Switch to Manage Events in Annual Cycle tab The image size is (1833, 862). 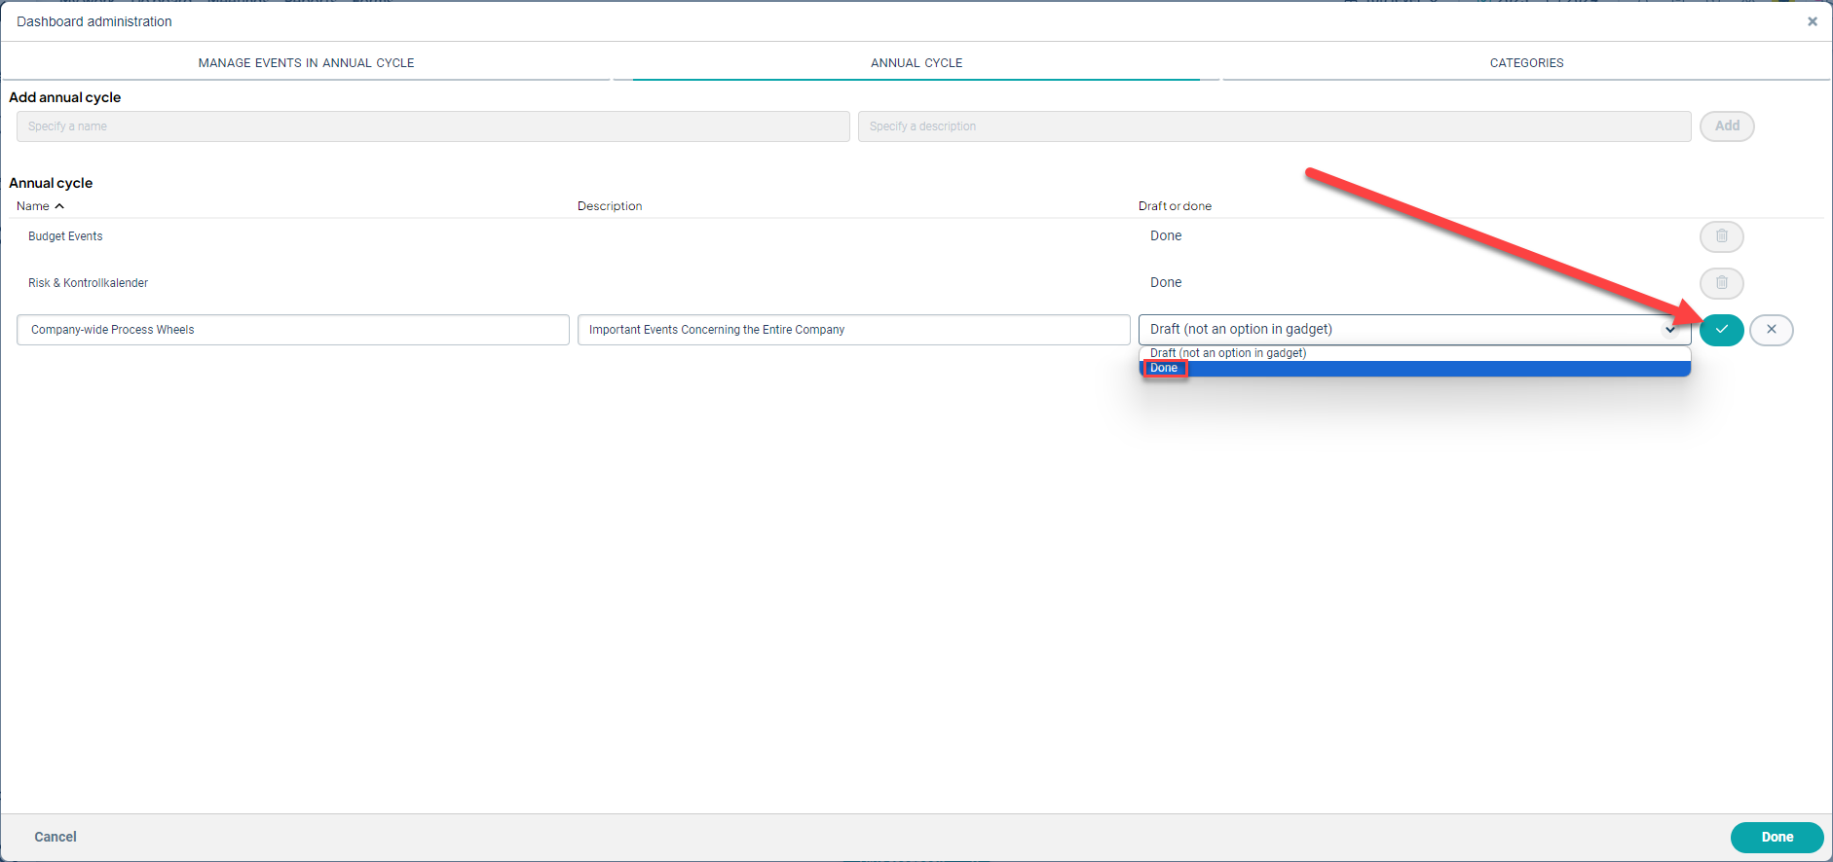point(306,63)
